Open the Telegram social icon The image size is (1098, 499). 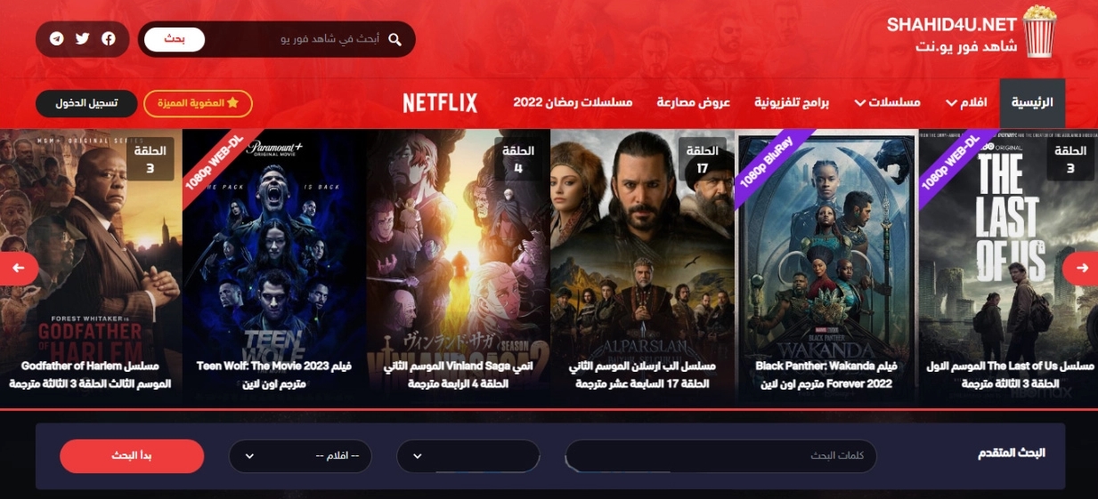coord(57,39)
